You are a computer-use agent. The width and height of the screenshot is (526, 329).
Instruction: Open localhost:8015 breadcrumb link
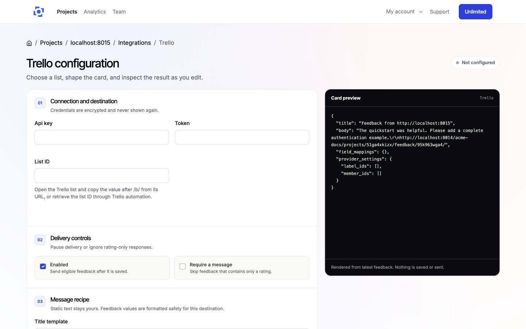[x=90, y=43]
